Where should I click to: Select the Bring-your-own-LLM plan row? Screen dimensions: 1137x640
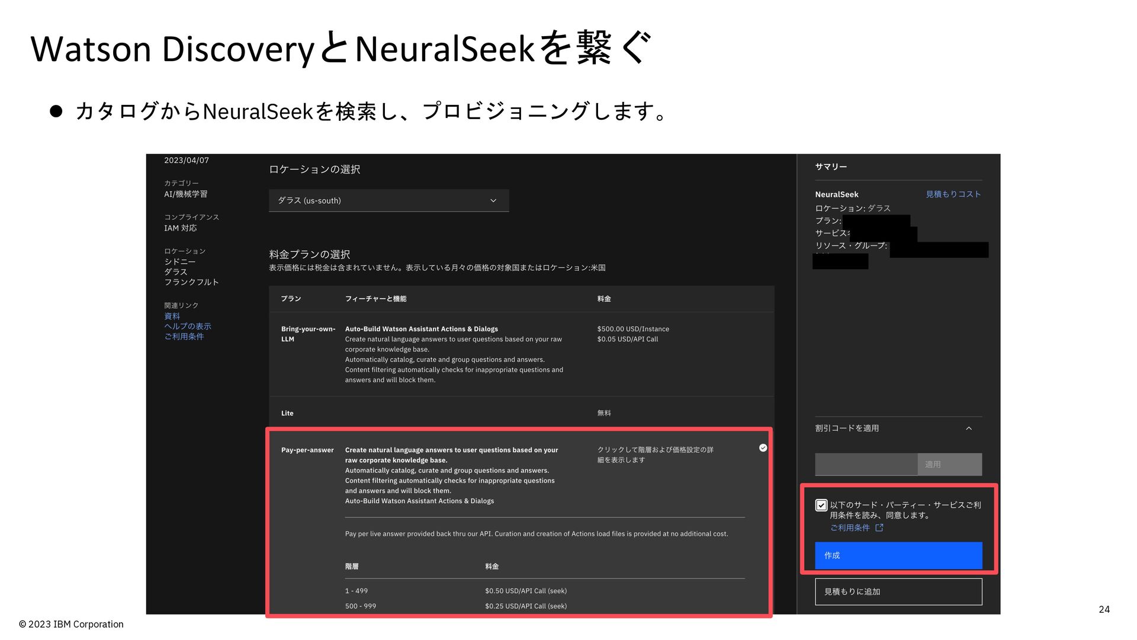[x=521, y=354]
